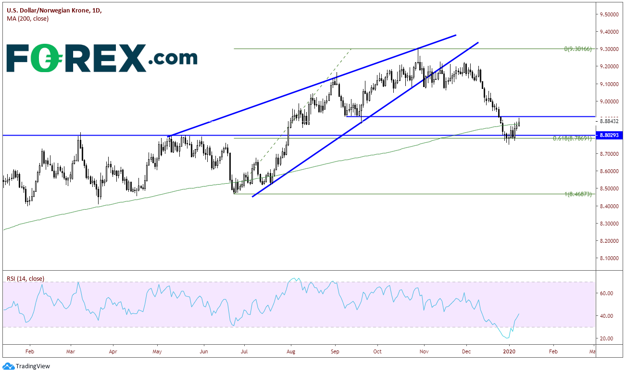The image size is (626, 375).
Task: Click the Aug label on the date axis
Action: coord(290,352)
